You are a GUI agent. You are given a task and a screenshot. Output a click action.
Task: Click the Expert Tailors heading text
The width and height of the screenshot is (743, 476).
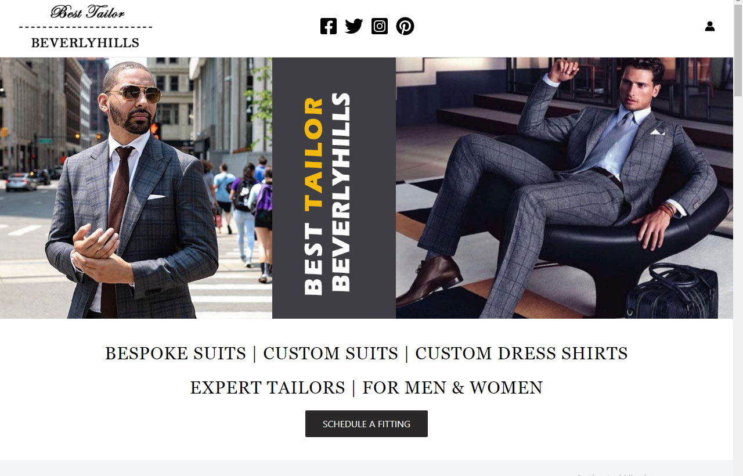pos(268,388)
